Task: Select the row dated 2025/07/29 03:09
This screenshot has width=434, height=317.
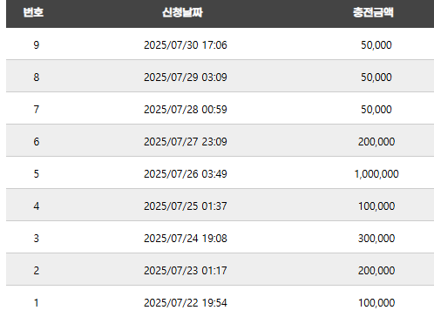Action: [x=220, y=78]
